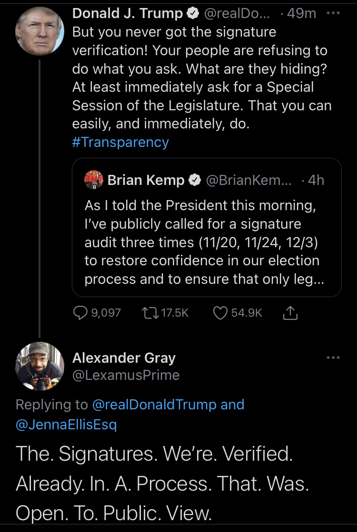Image resolution: width=357 pixels, height=532 pixels.
Task: Click the 49m timestamp on Trump's tweet
Action: coord(302,14)
